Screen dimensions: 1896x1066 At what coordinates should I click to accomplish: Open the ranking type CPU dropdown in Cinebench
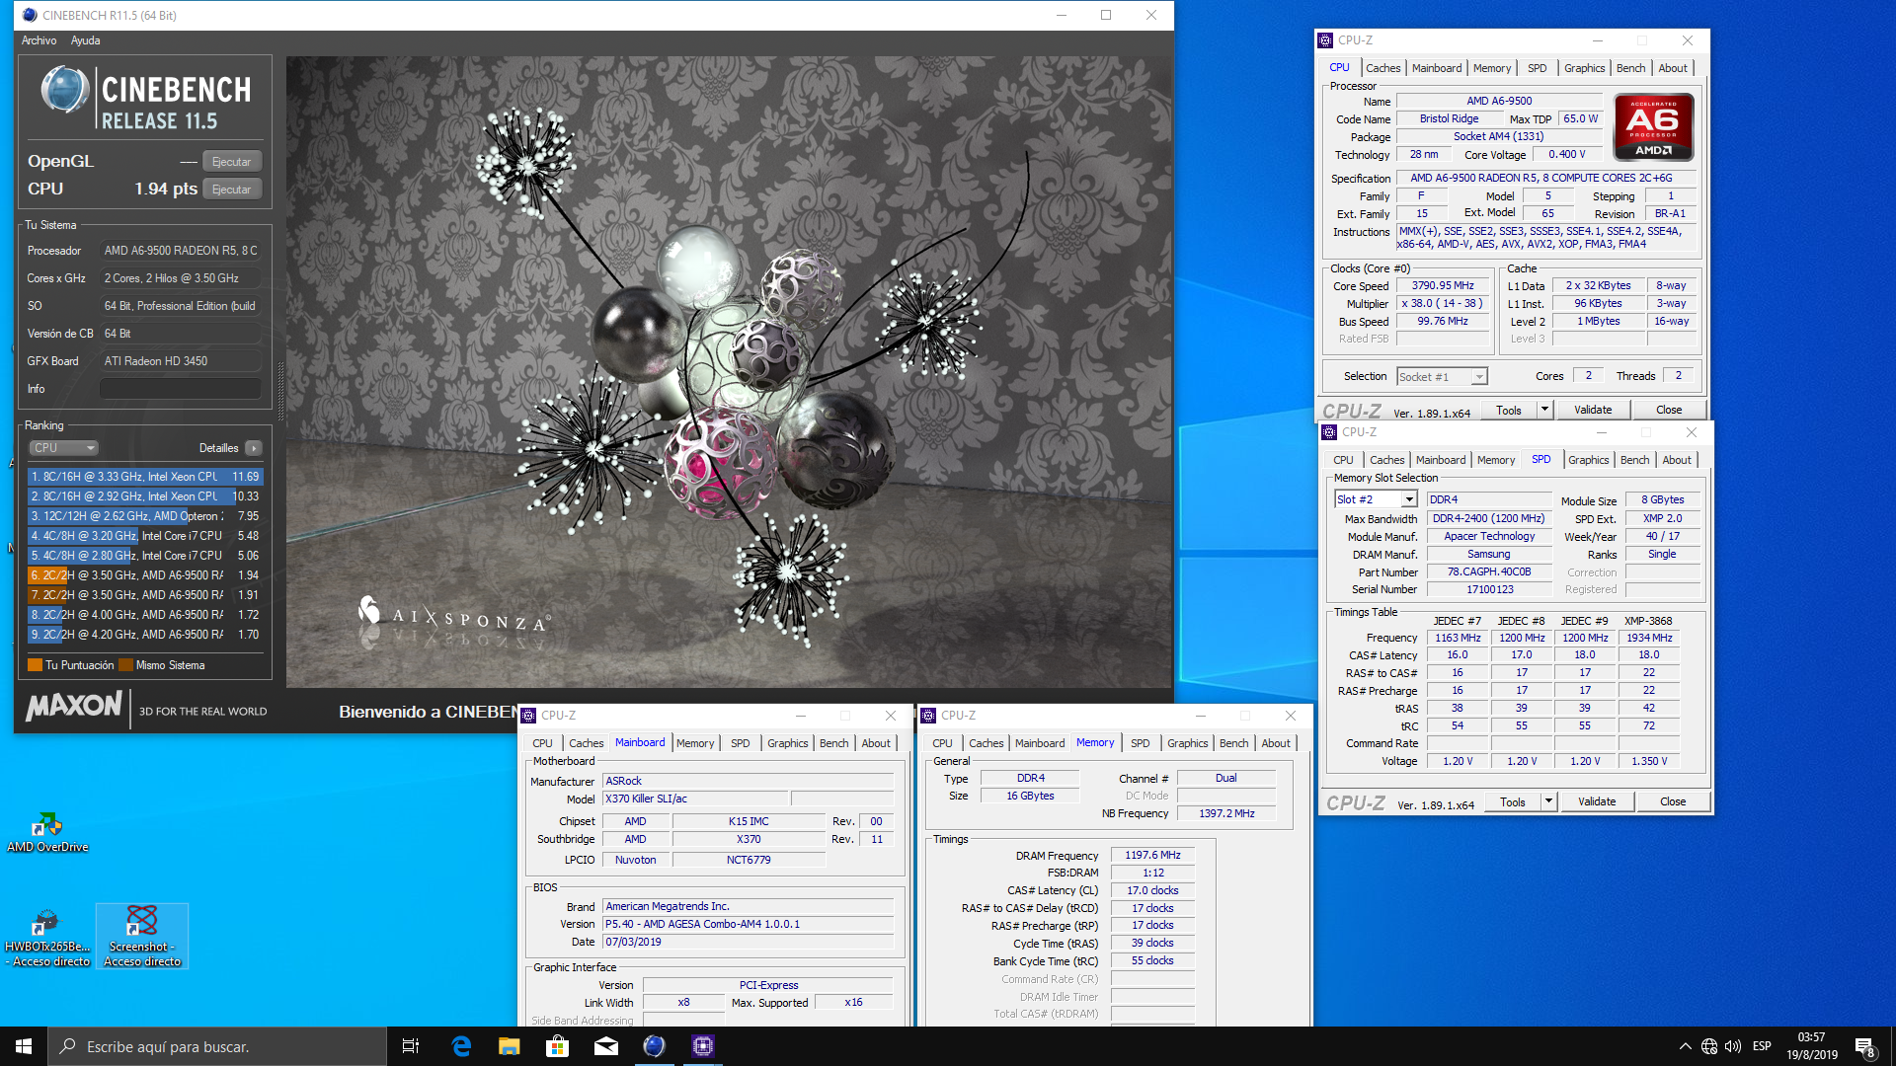tap(63, 448)
